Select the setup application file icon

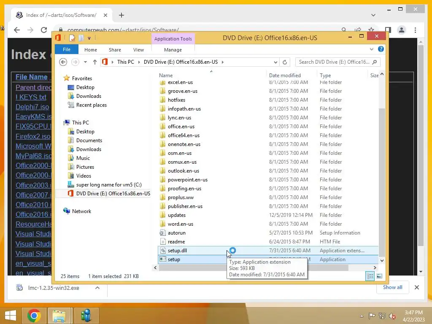pos(162,259)
